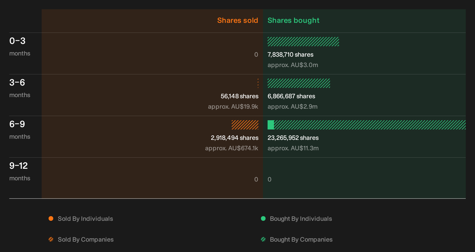The height and width of the screenshot is (252, 475).
Task: Click the 2,918,494 shares value
Action: click(235, 138)
